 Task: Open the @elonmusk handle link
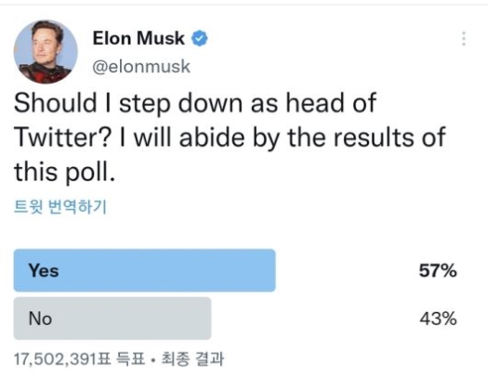click(x=141, y=67)
